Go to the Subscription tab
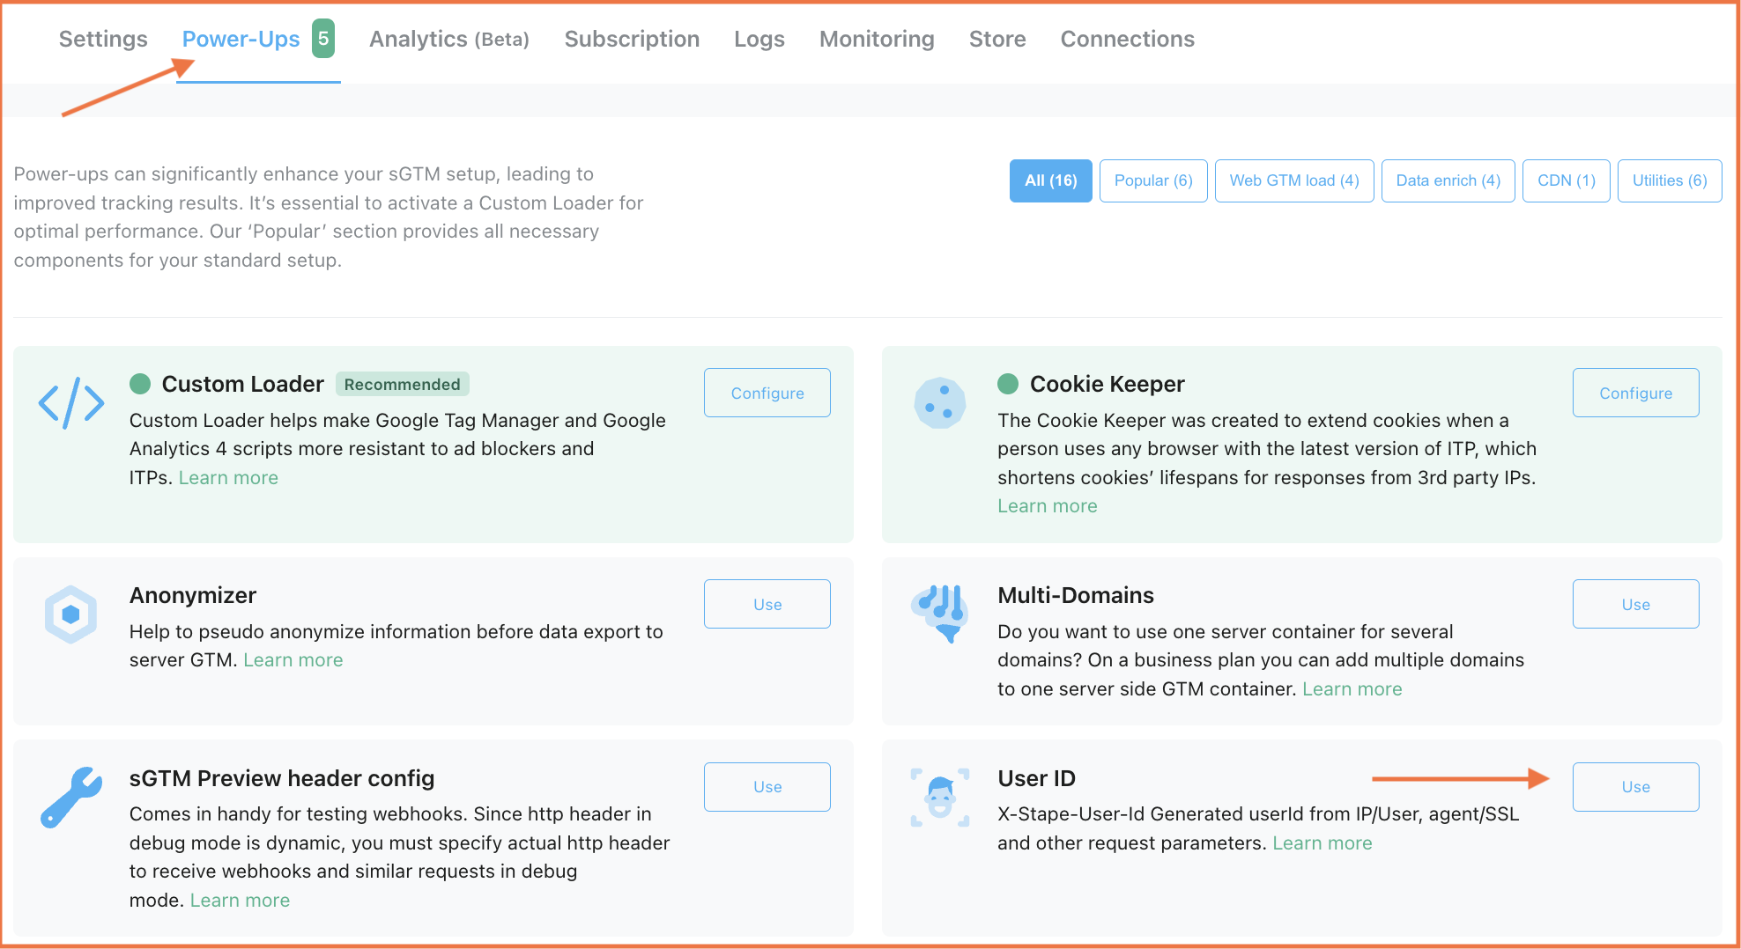 click(x=632, y=39)
